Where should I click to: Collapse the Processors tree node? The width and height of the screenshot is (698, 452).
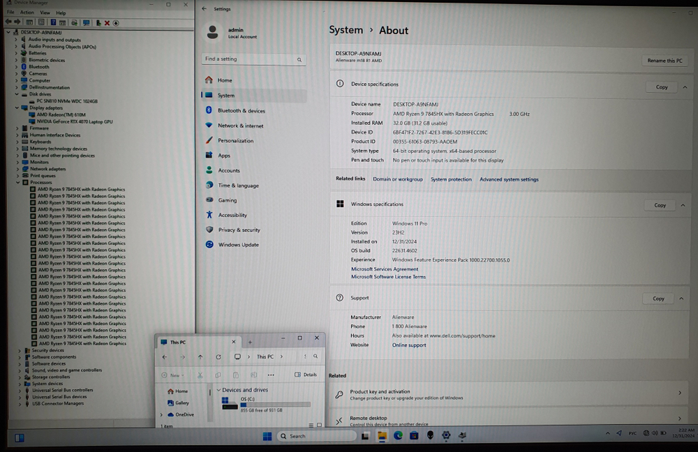[x=17, y=182]
